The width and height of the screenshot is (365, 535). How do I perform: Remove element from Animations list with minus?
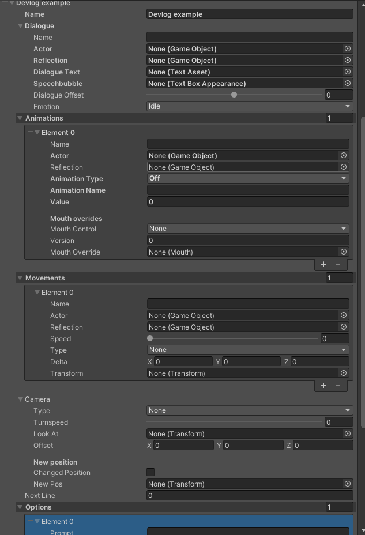[x=338, y=264]
